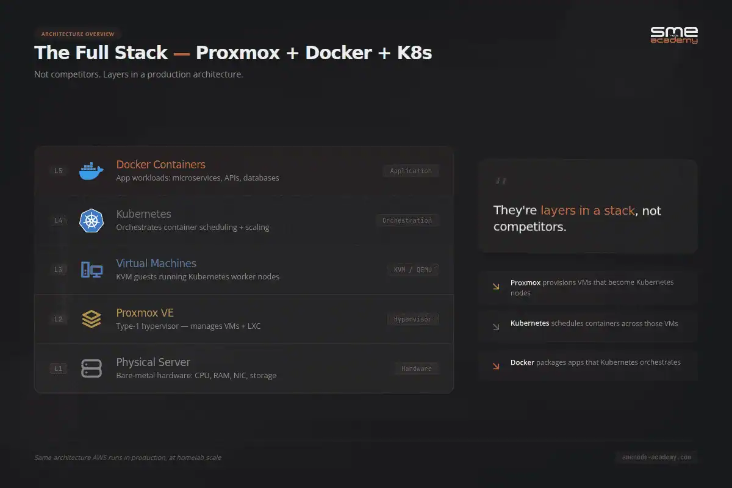This screenshot has height=488, width=732.
Task: Click the Architecture Overview label pill
Action: click(x=78, y=34)
